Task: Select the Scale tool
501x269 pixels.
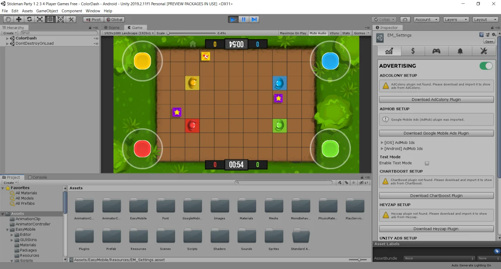Action: tap(40, 19)
